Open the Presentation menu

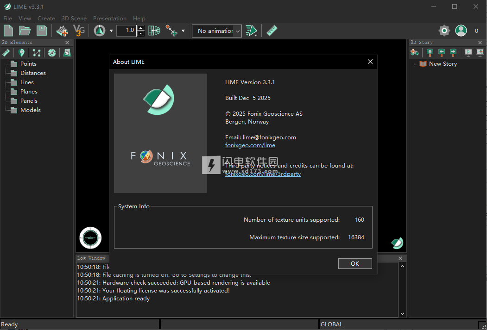[110, 19]
